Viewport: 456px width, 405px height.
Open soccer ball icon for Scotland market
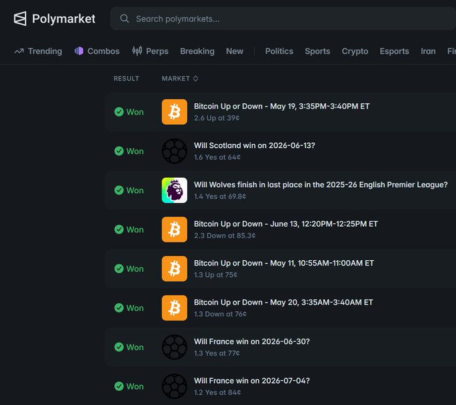[x=174, y=151]
